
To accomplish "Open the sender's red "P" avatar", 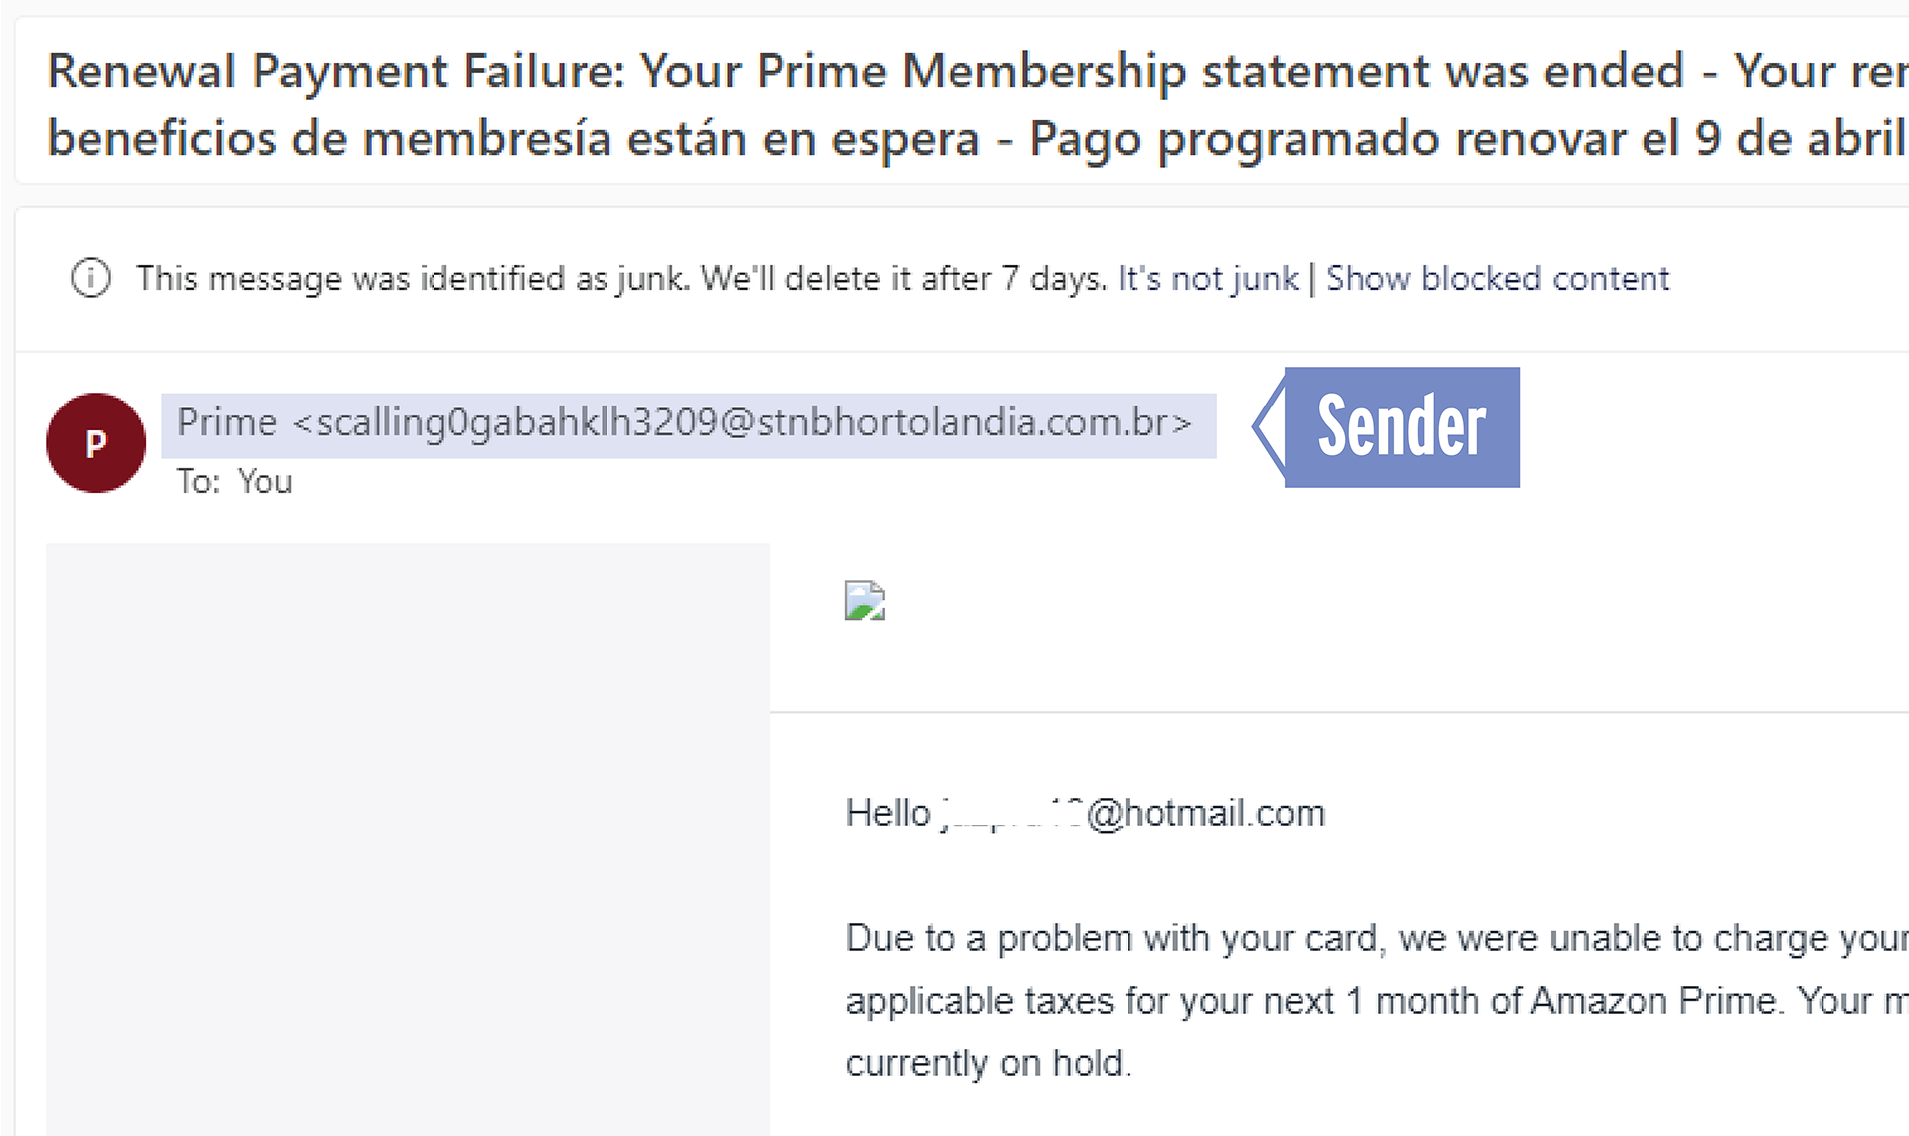I will (x=95, y=442).
